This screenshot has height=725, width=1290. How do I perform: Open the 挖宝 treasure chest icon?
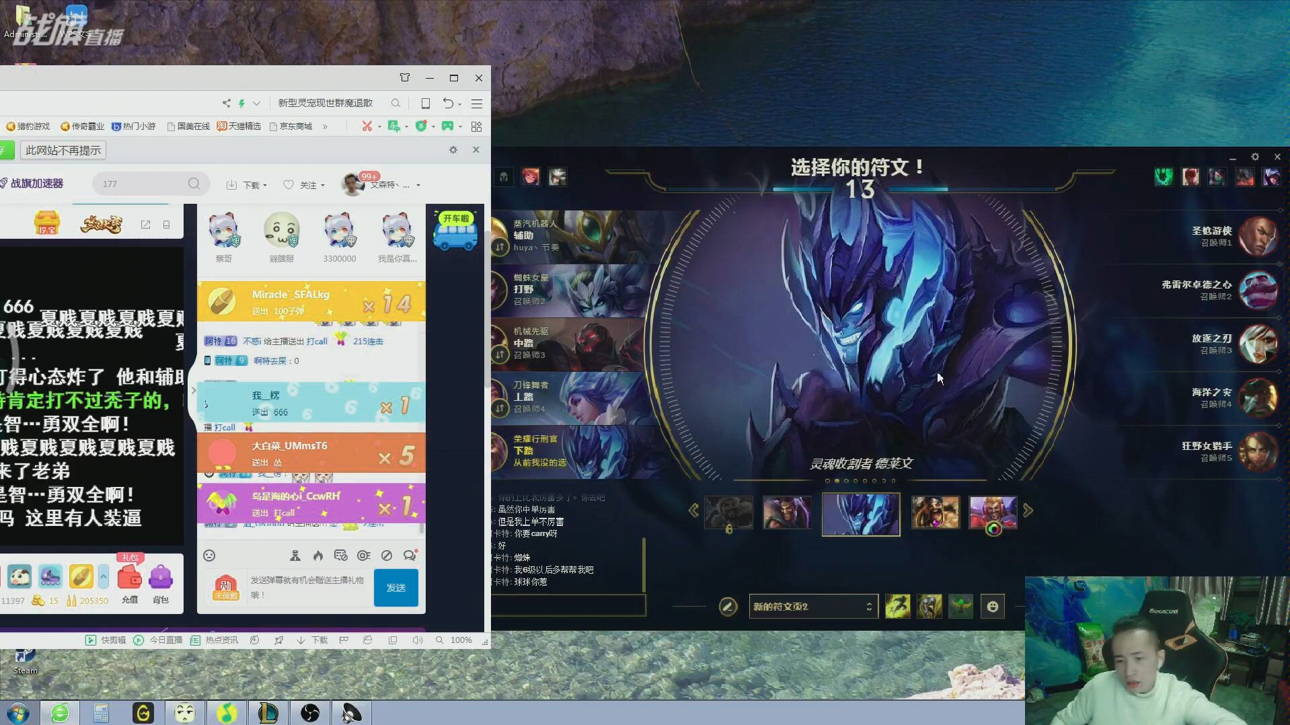(x=46, y=223)
